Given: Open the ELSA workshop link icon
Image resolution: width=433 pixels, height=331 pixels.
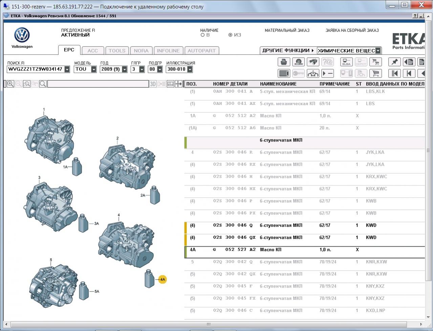Looking at the screenshot, I should (x=346, y=62).
